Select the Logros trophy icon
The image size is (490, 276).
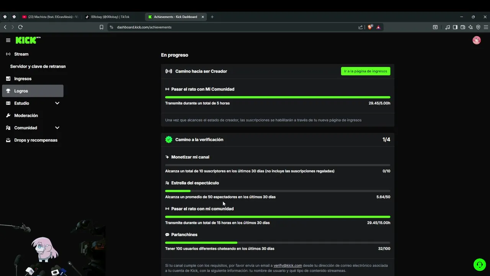click(x=8, y=91)
